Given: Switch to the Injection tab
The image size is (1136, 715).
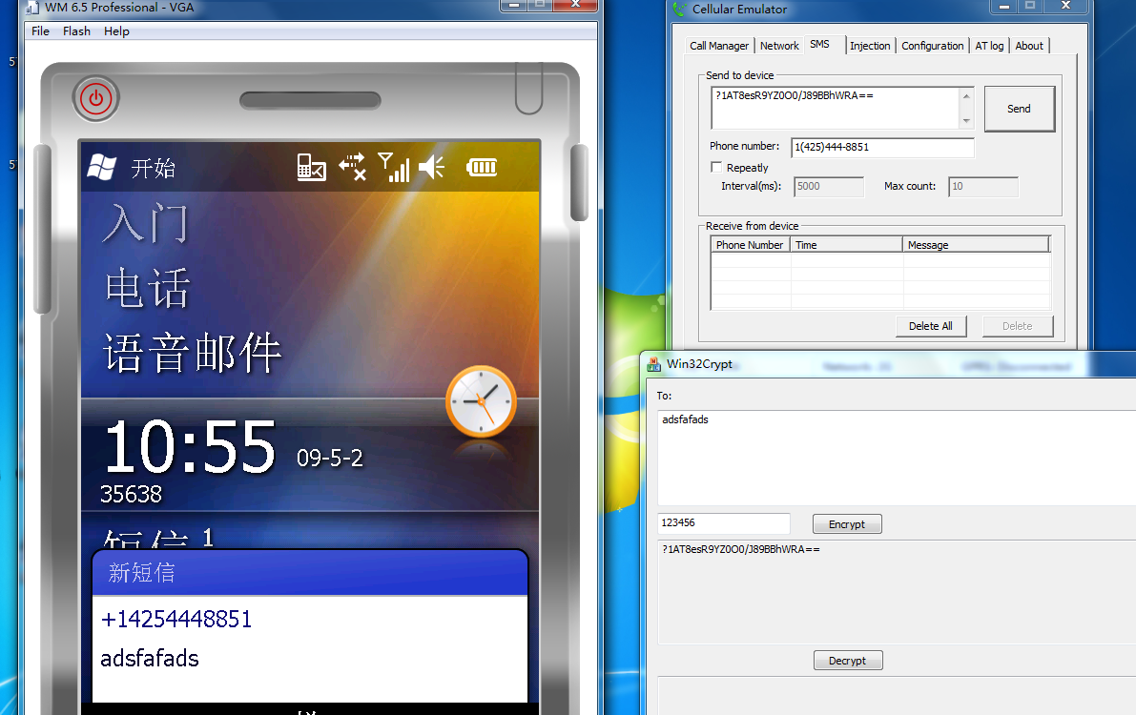Looking at the screenshot, I should [x=870, y=46].
